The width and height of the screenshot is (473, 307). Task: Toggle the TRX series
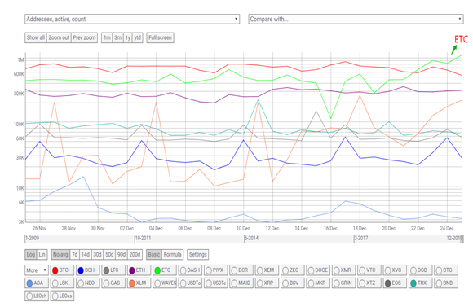421,283
